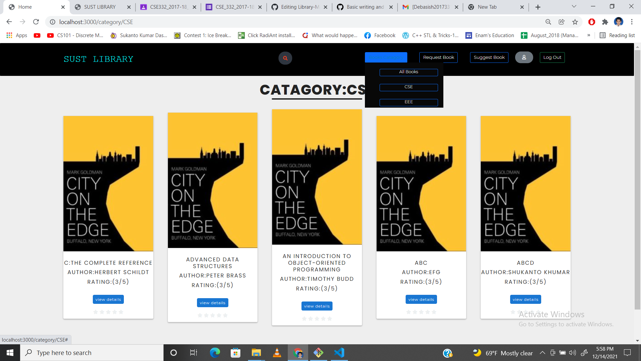
Task: Click the C:The Complete Reference cover thumbnail
Action: point(108,184)
